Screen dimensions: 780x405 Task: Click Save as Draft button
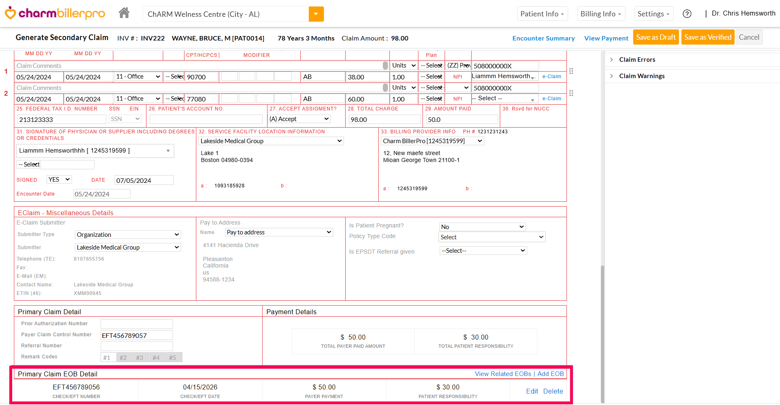[x=656, y=37]
